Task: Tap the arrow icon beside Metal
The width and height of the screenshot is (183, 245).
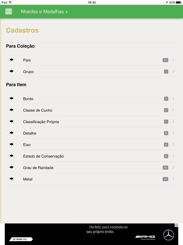Action: [12, 179]
